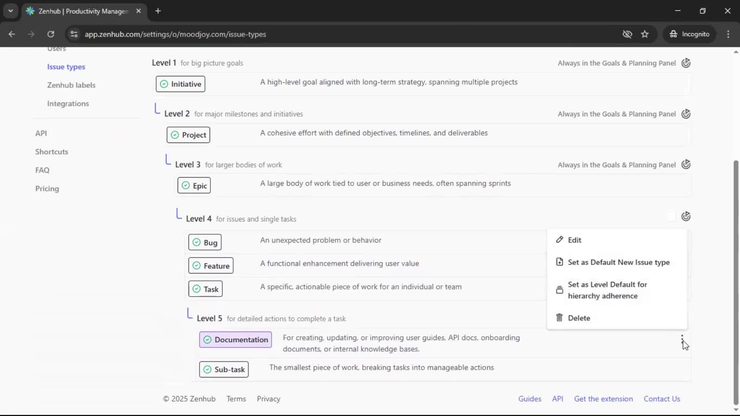
Task: Open the browser tab search dropdown
Action: click(x=11, y=11)
